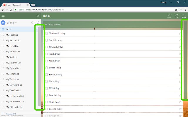Click the Sort icon
Screen dimensions: 188x117
[177, 16]
